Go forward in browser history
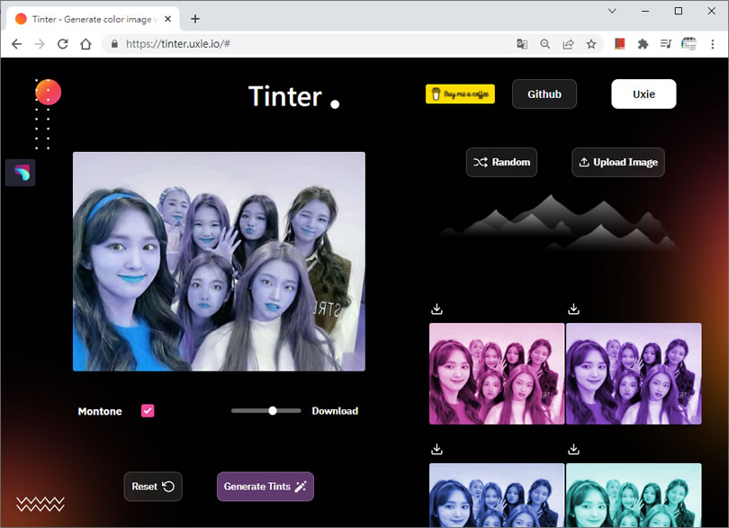Image resolution: width=729 pixels, height=528 pixels. pos(40,44)
